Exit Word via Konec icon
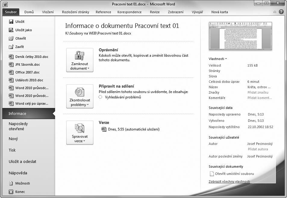The image size is (287, 198). click(x=11, y=192)
